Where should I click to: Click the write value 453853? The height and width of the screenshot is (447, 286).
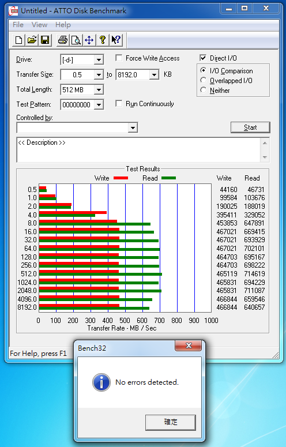[227, 223]
